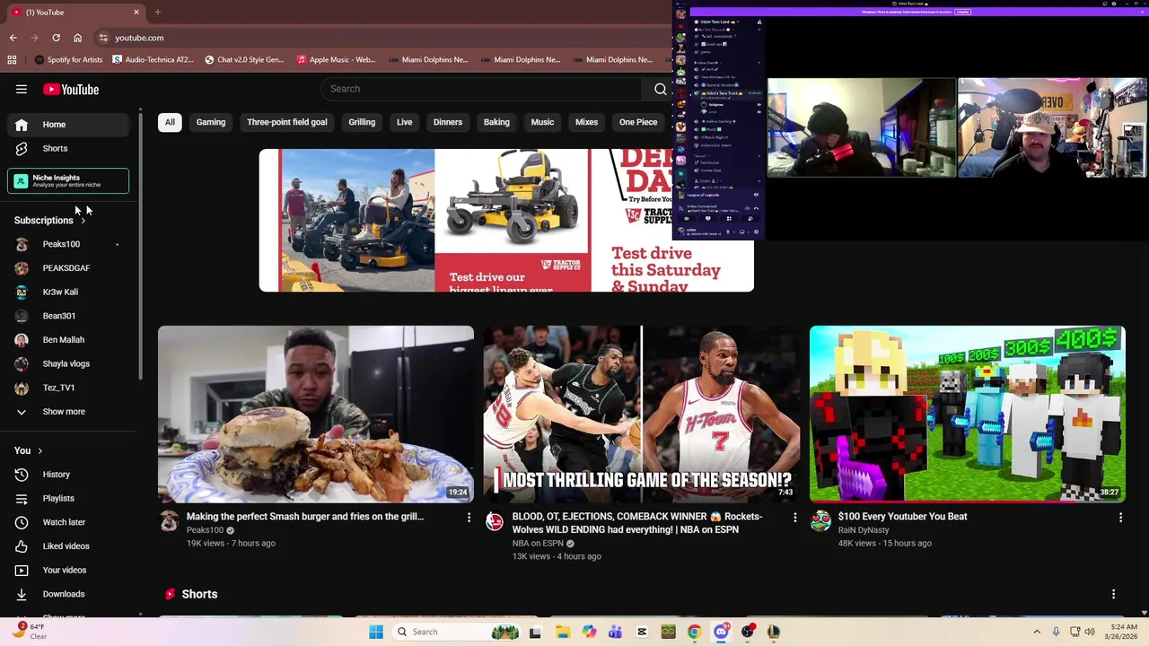Image resolution: width=1149 pixels, height=646 pixels.
Task: Open Kr3w Kali subscription channel
Action: pyautogui.click(x=70, y=292)
